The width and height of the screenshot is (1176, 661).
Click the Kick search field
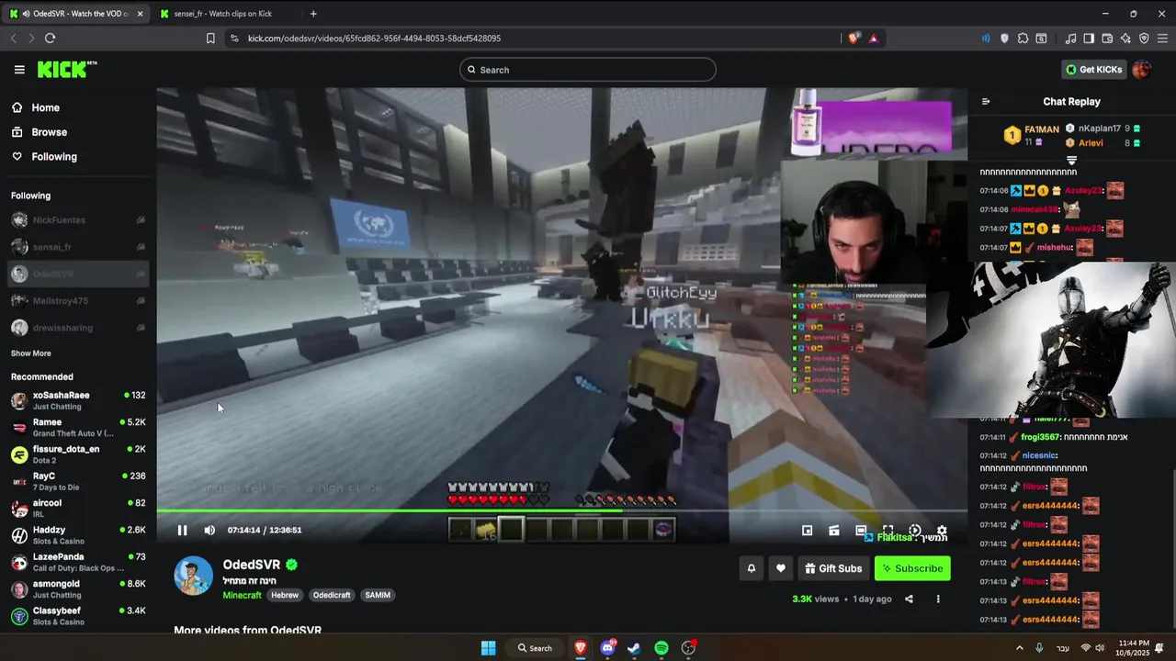pyautogui.click(x=588, y=70)
